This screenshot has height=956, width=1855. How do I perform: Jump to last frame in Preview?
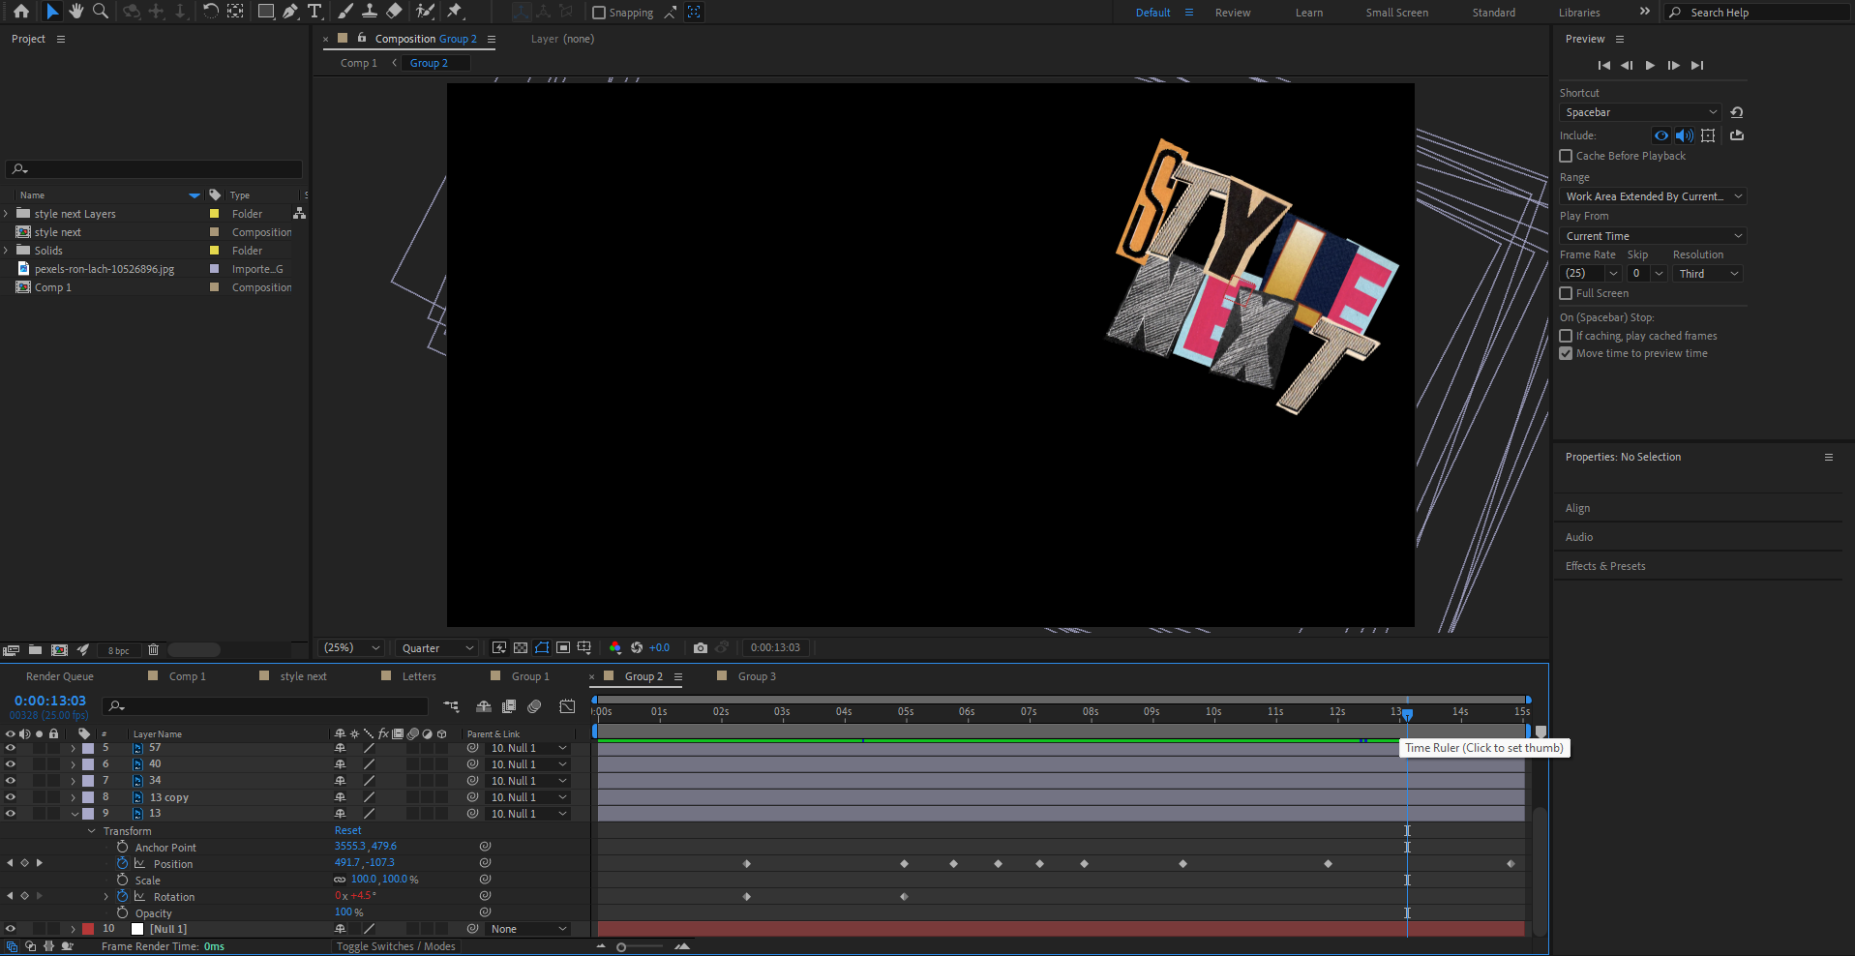[1697, 65]
